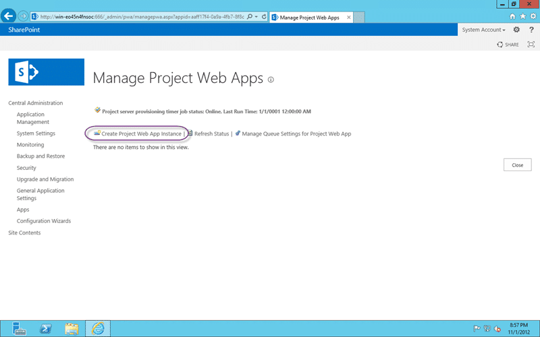Click the page refresh icon in address bar
The height and width of the screenshot is (337, 540).
click(x=264, y=16)
